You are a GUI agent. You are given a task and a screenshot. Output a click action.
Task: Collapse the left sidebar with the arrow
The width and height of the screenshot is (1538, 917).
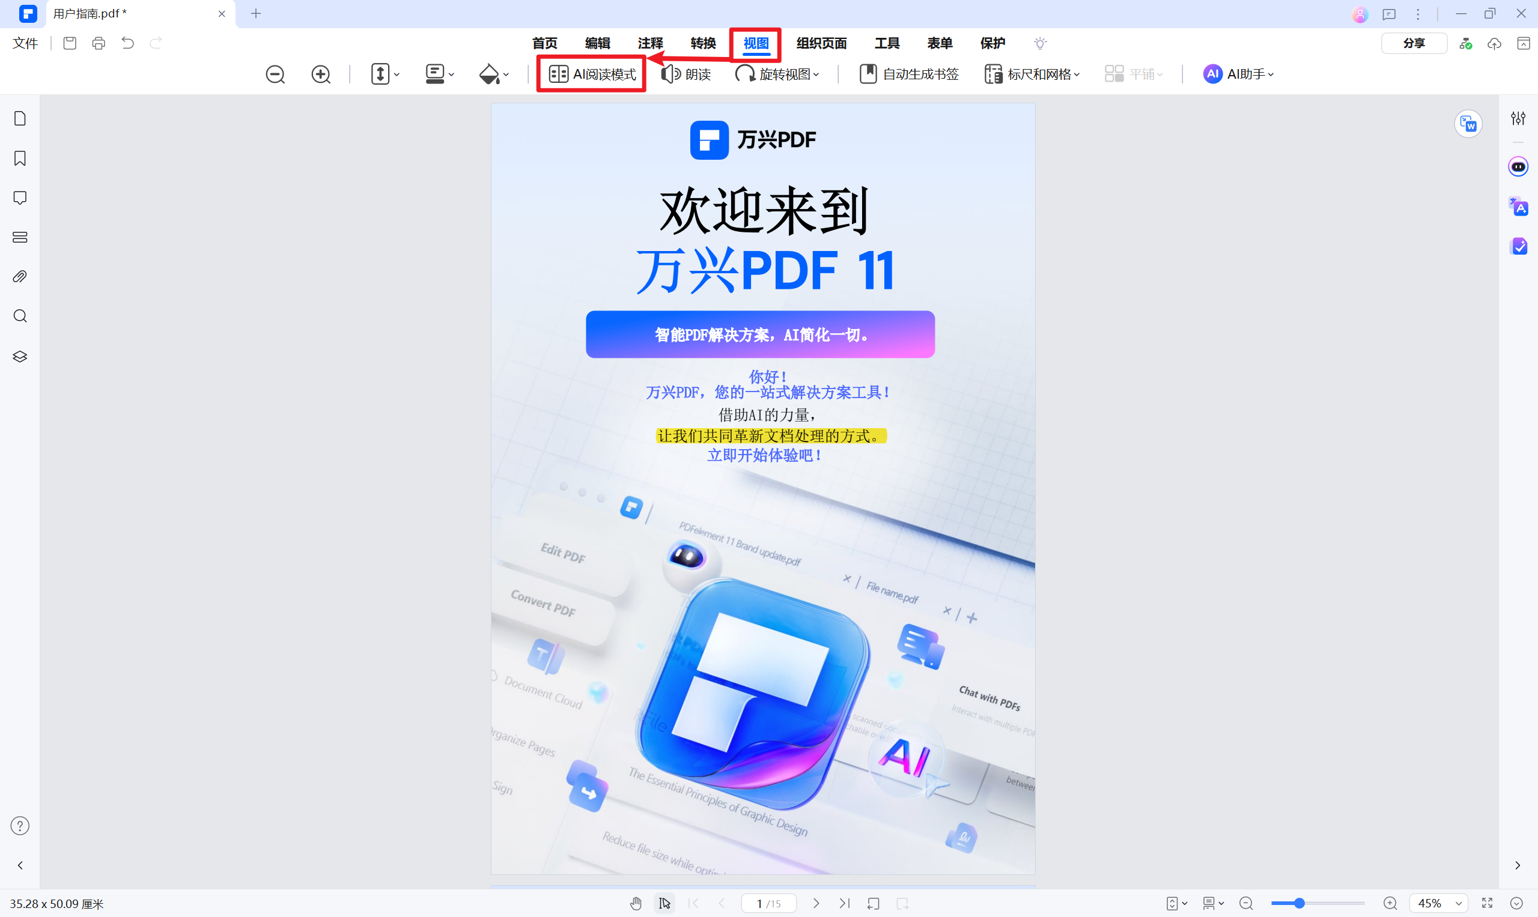pyautogui.click(x=20, y=865)
